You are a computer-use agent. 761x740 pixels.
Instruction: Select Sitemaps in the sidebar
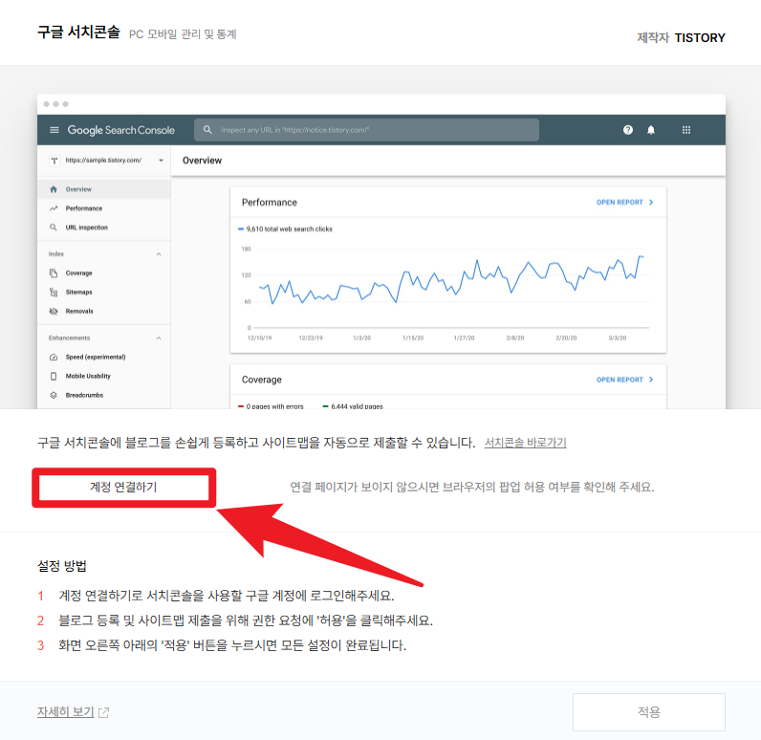tap(104, 293)
